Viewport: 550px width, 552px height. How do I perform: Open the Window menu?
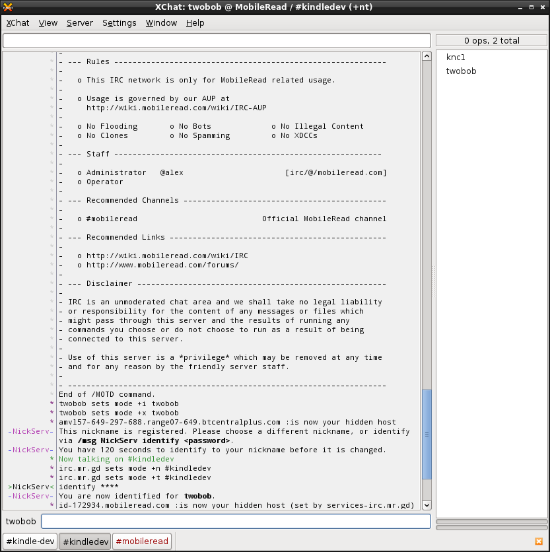click(161, 23)
